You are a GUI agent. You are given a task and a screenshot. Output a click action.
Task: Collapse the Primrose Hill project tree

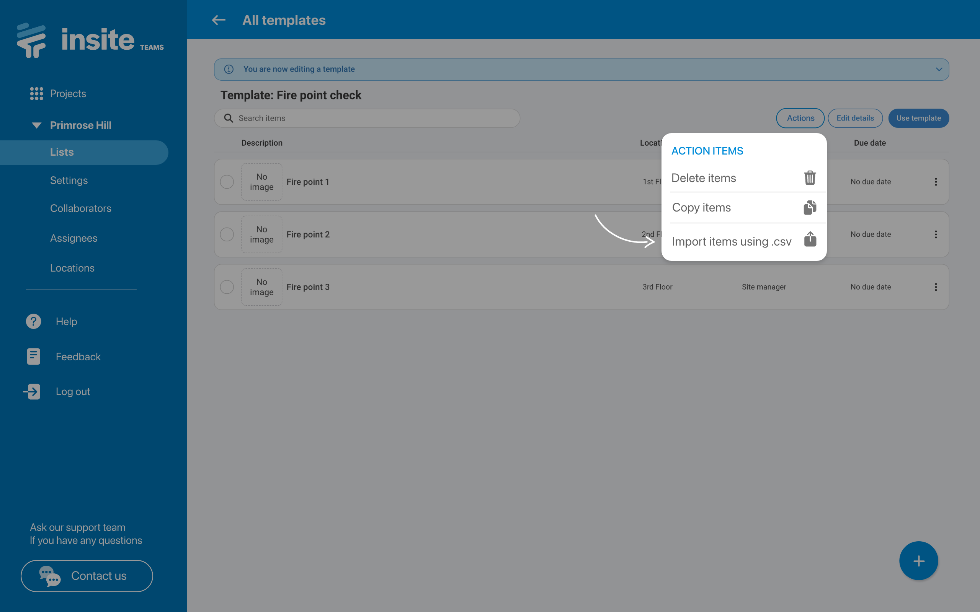(36, 125)
